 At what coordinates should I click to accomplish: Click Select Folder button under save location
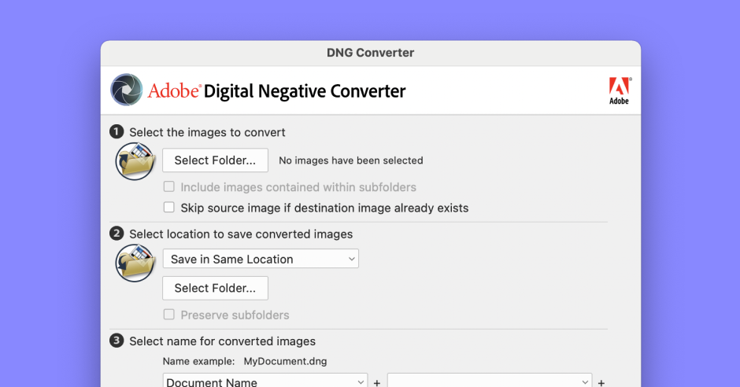215,288
